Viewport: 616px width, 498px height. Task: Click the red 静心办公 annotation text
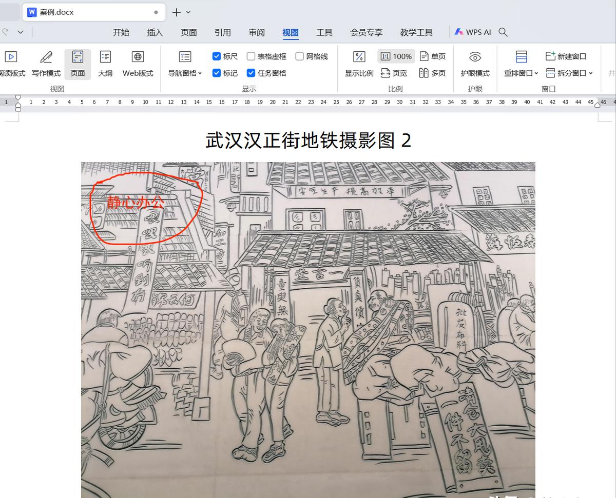point(136,202)
